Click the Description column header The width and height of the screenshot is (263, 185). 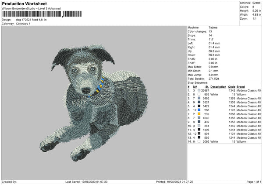(x=218, y=86)
